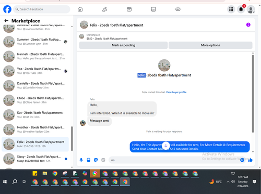261x194 pixels.
Task: Click the 'Message sent' bubble
Action: click(x=99, y=121)
